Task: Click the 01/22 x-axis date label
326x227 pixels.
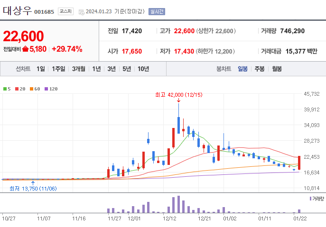Action: (x=300, y=218)
